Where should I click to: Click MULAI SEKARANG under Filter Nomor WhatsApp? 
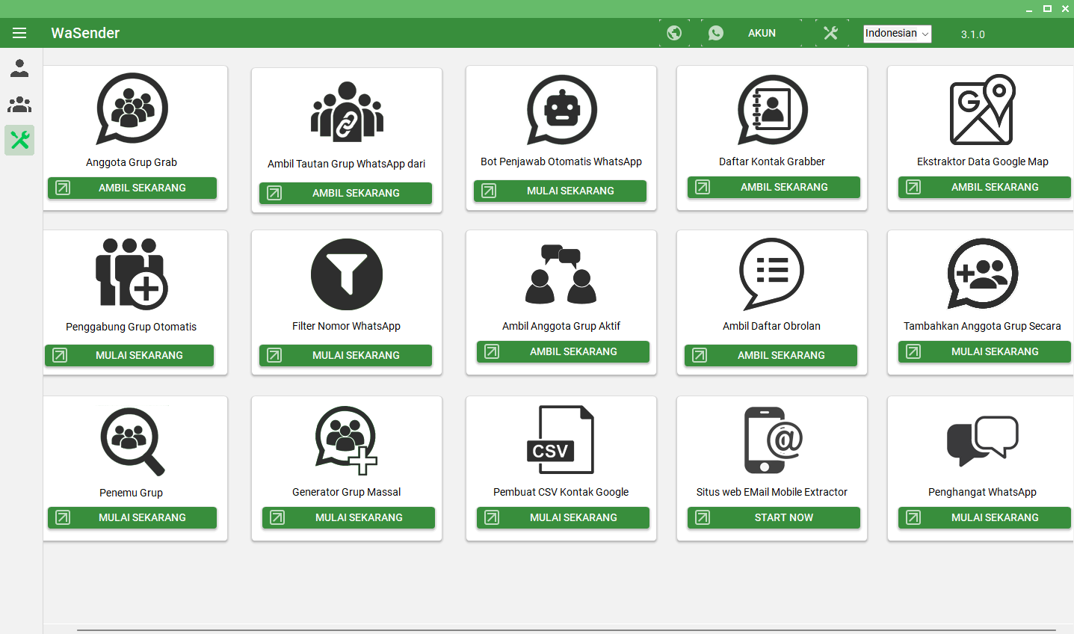(x=345, y=355)
